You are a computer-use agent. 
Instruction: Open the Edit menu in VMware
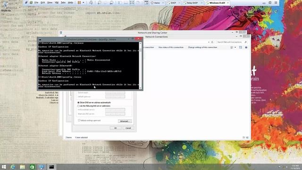coord(43,3)
